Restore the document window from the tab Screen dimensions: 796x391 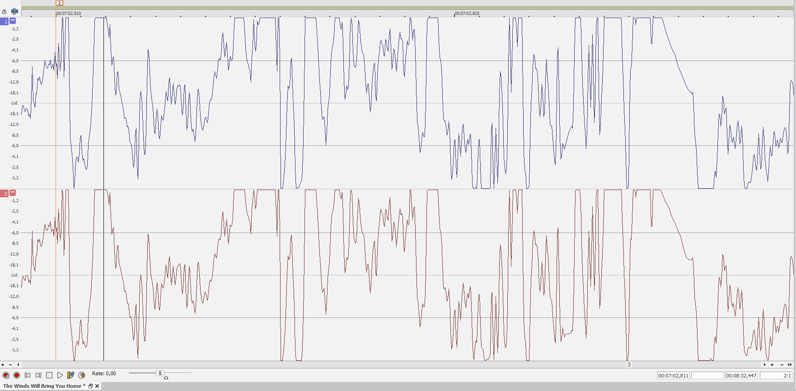tap(90, 386)
